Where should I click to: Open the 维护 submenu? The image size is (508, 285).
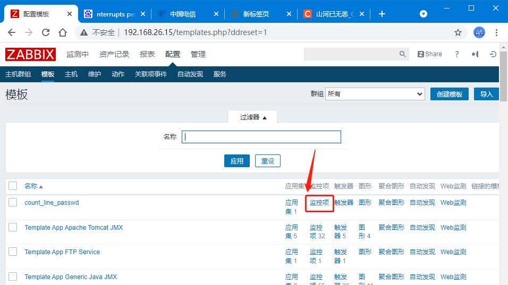click(94, 74)
